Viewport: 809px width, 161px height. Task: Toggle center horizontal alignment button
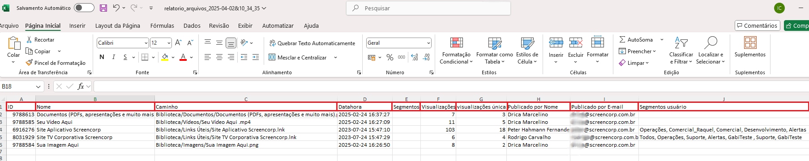[x=219, y=57]
